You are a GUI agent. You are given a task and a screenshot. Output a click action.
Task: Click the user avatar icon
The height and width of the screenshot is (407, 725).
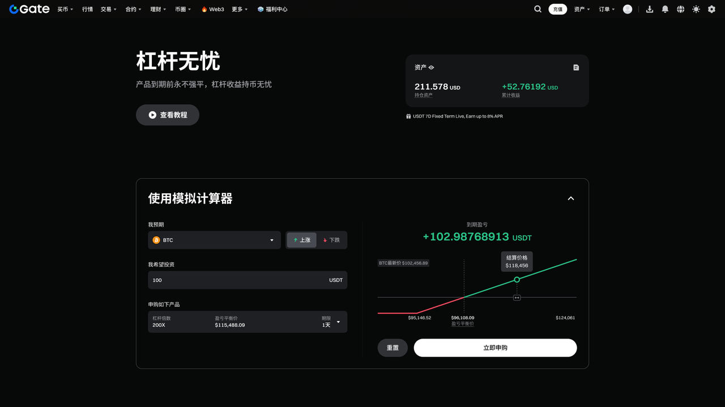(x=628, y=9)
